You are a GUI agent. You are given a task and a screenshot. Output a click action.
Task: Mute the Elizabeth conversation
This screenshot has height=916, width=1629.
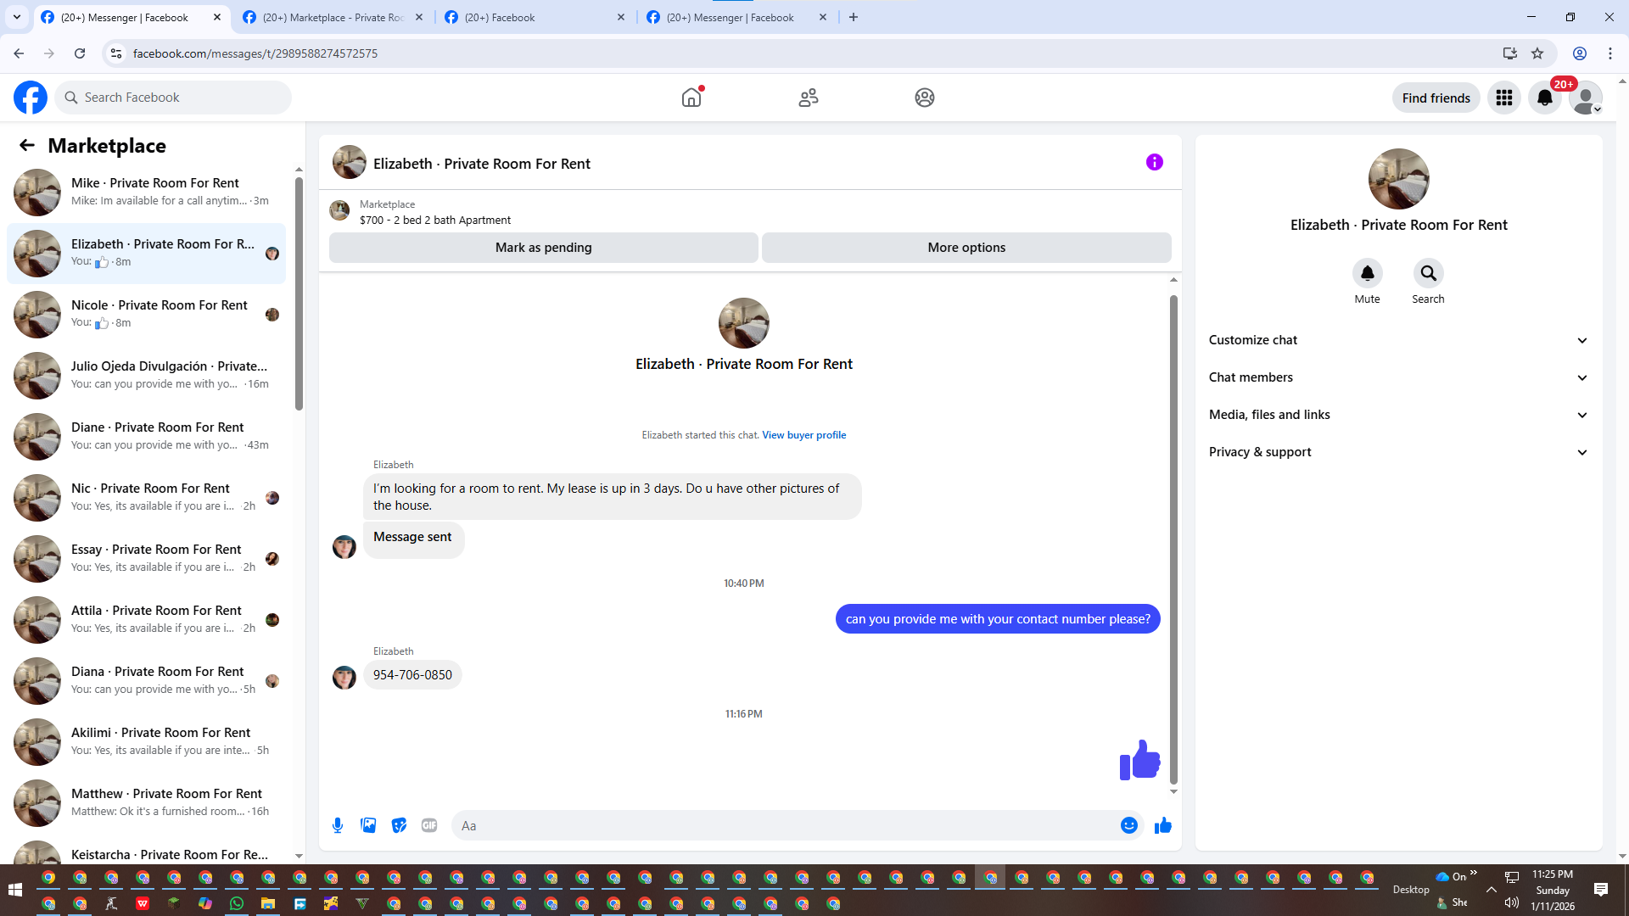click(x=1368, y=273)
